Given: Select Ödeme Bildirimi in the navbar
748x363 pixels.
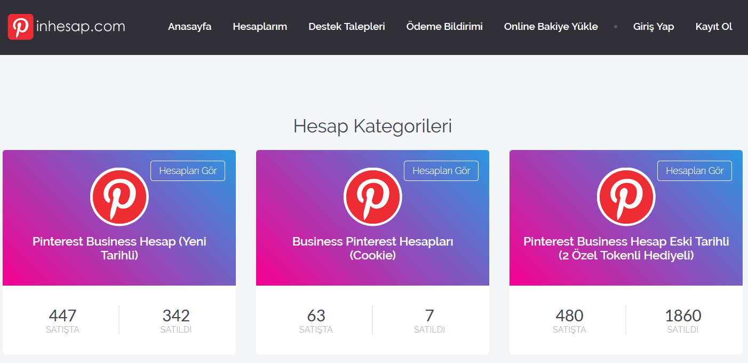Looking at the screenshot, I should 444,26.
